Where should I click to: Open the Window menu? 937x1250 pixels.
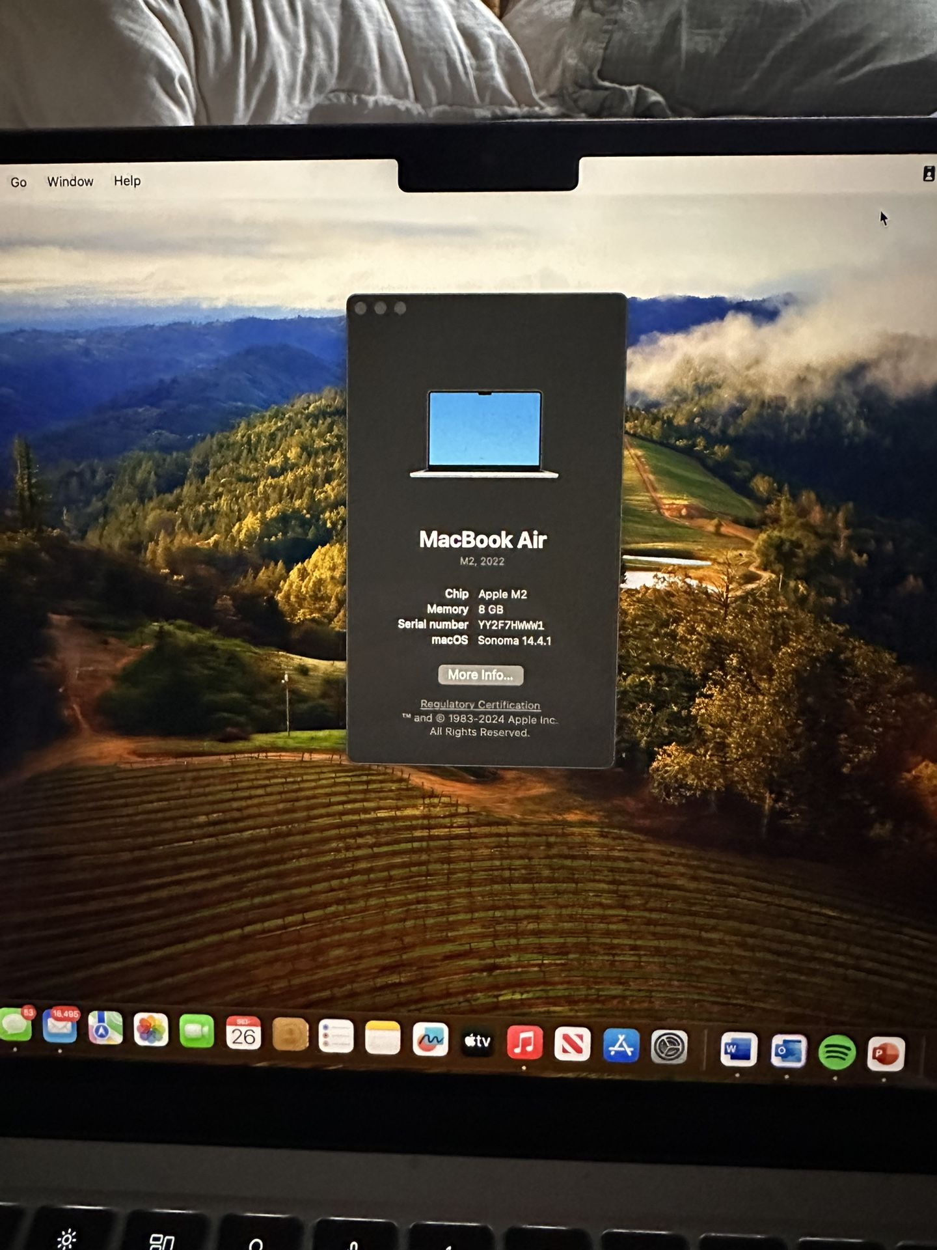point(70,182)
